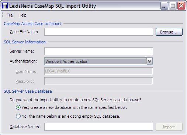187x135 pixels.
Task: Open the Authentication dropdown arrow
Action: point(149,61)
